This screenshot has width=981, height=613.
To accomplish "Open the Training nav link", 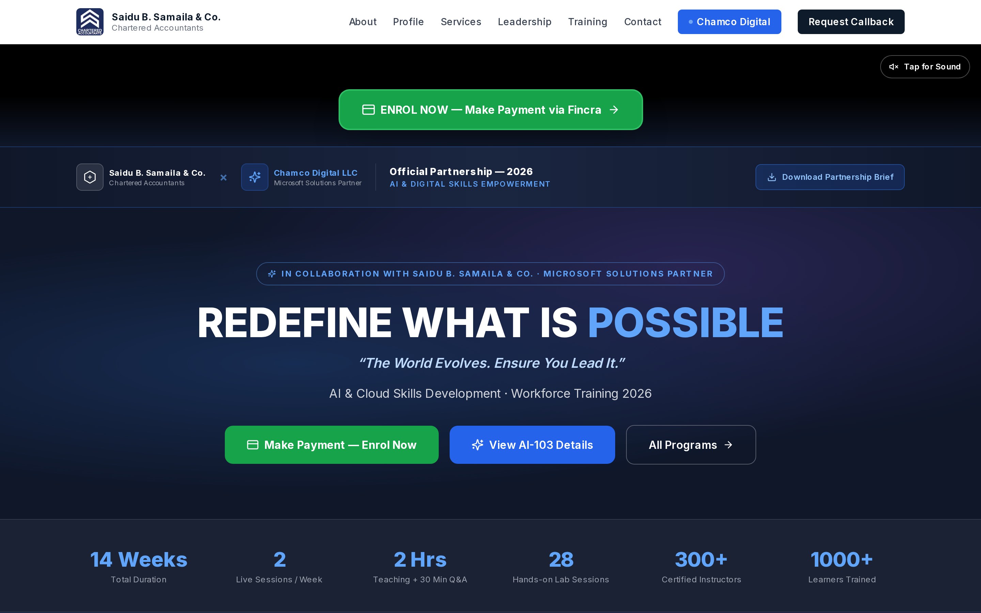I will pos(587,22).
